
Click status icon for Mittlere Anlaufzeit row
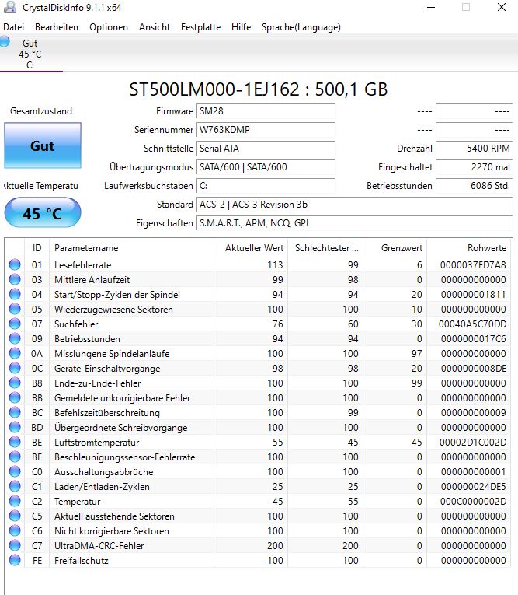(15, 279)
